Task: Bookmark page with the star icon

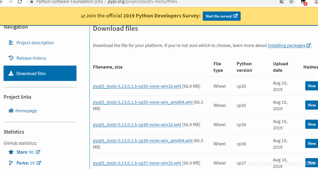Action: [x=291, y=1]
